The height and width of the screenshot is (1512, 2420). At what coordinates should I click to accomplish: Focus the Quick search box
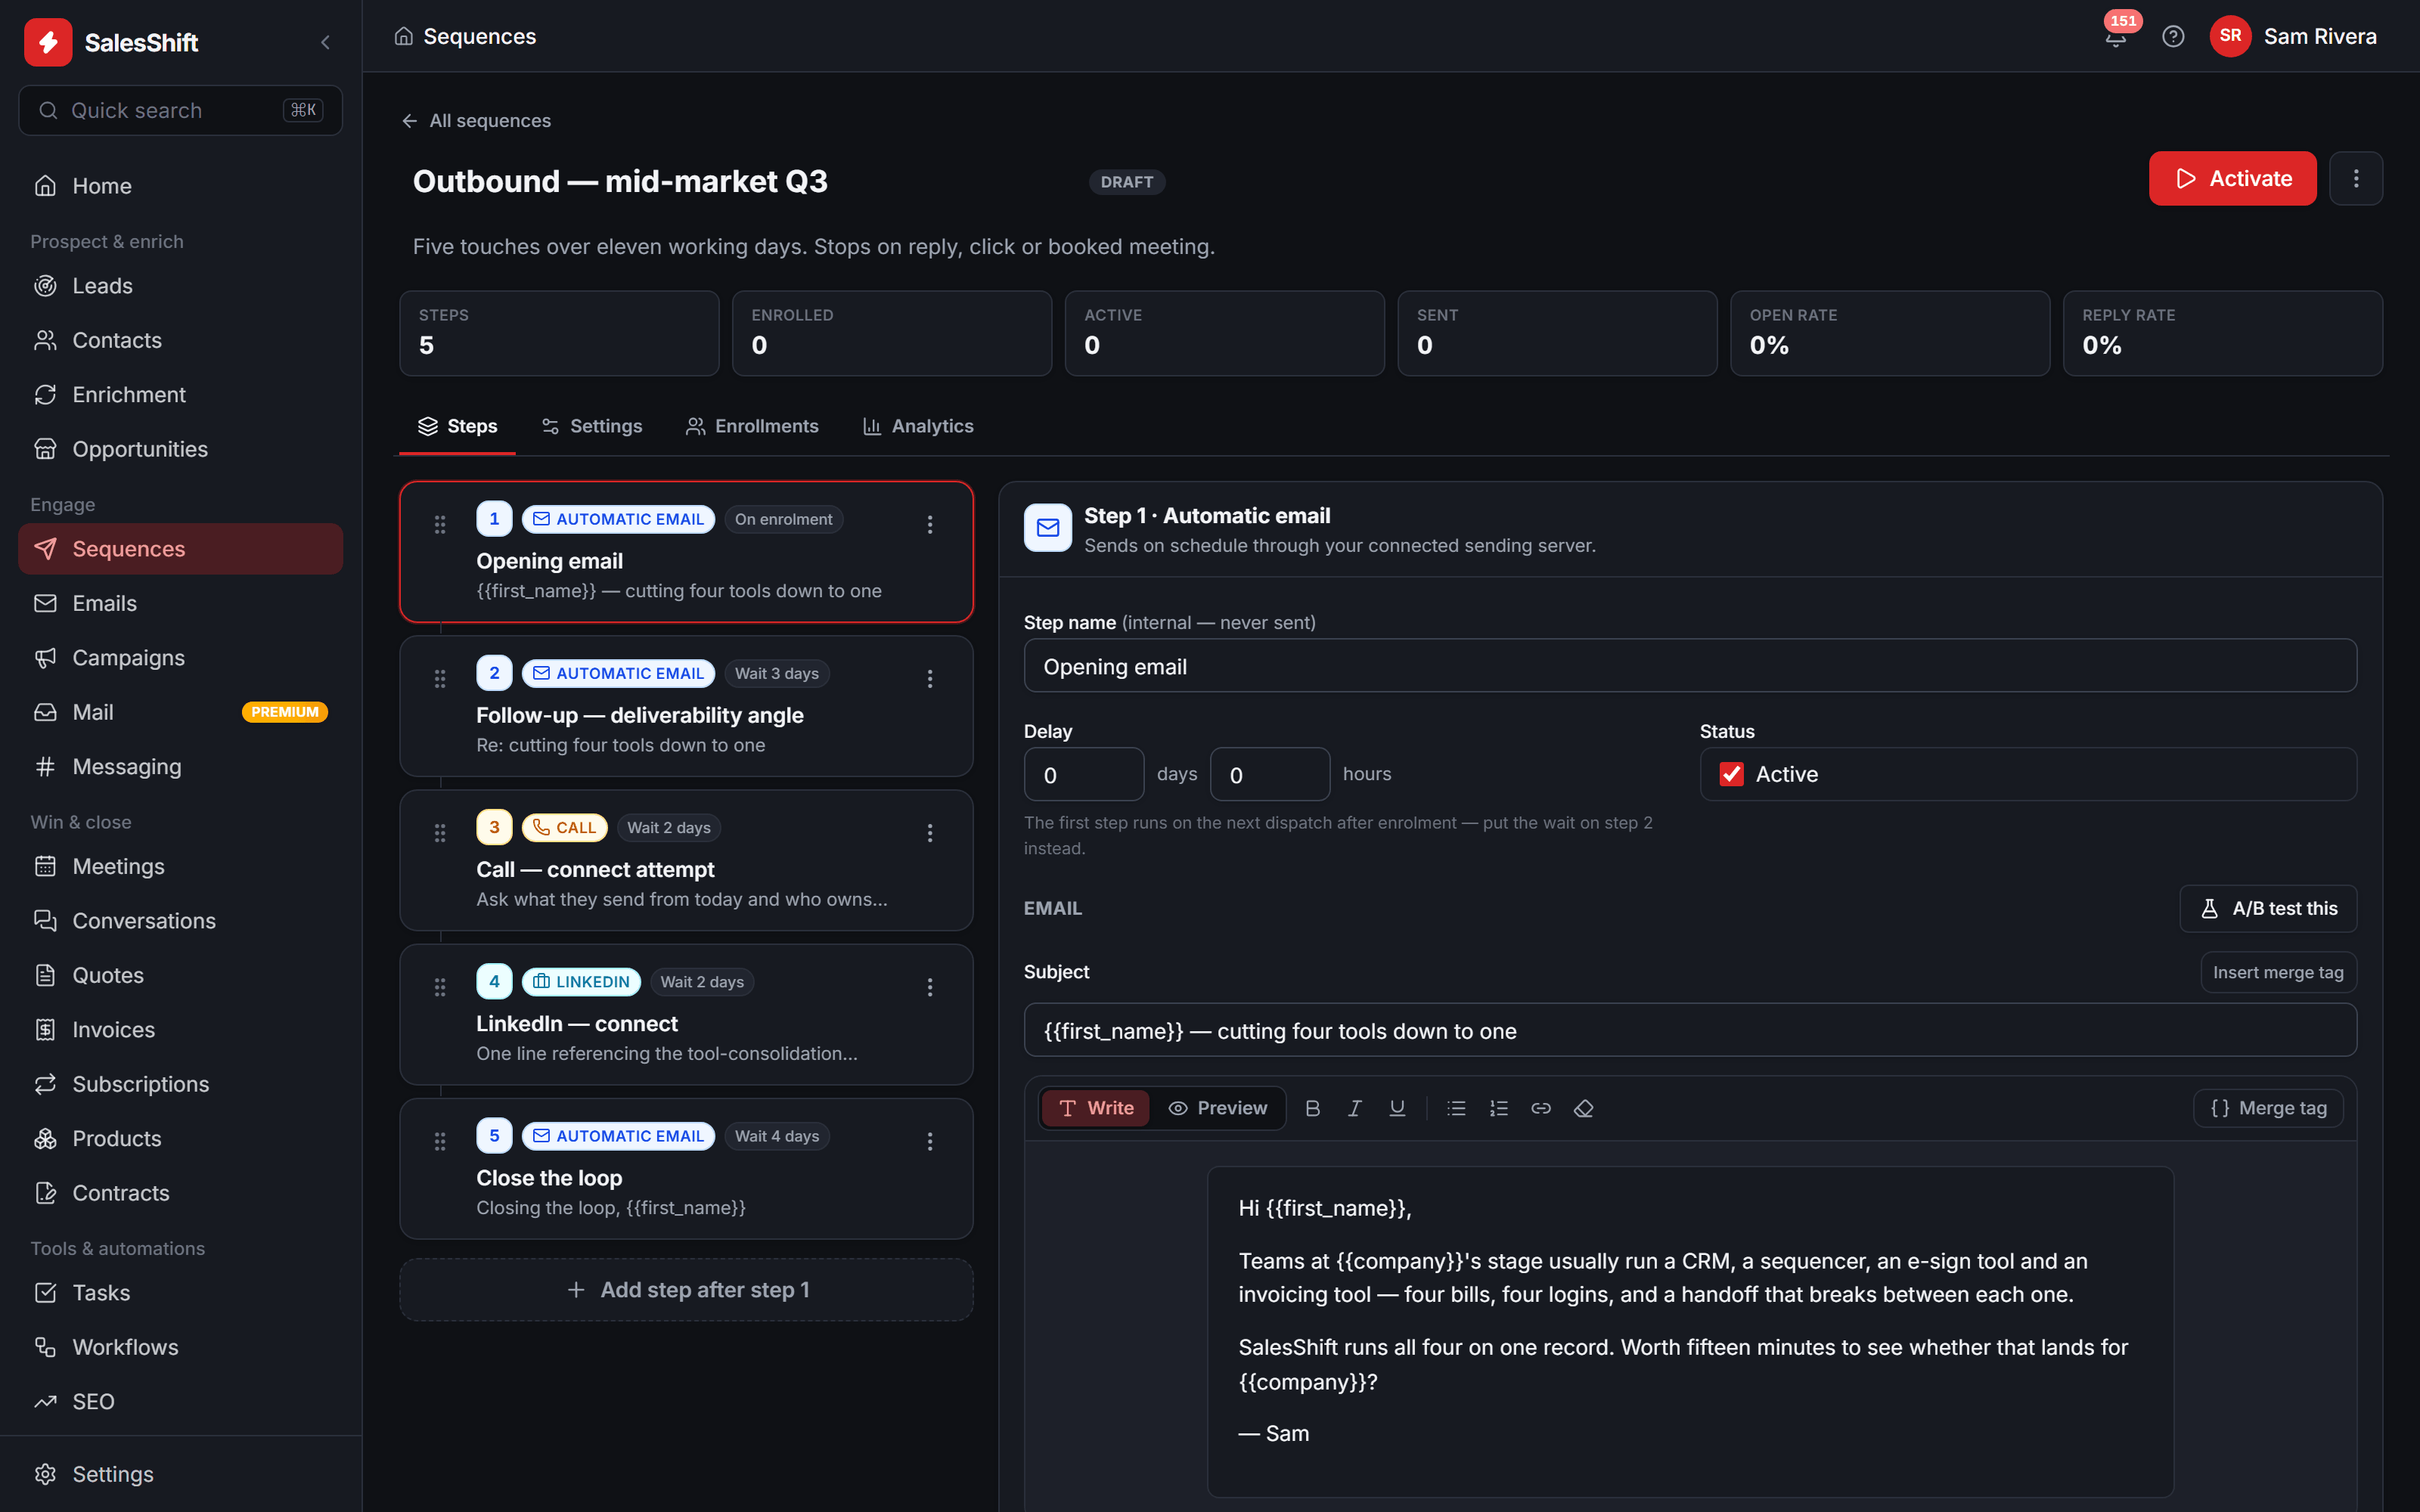point(180,110)
